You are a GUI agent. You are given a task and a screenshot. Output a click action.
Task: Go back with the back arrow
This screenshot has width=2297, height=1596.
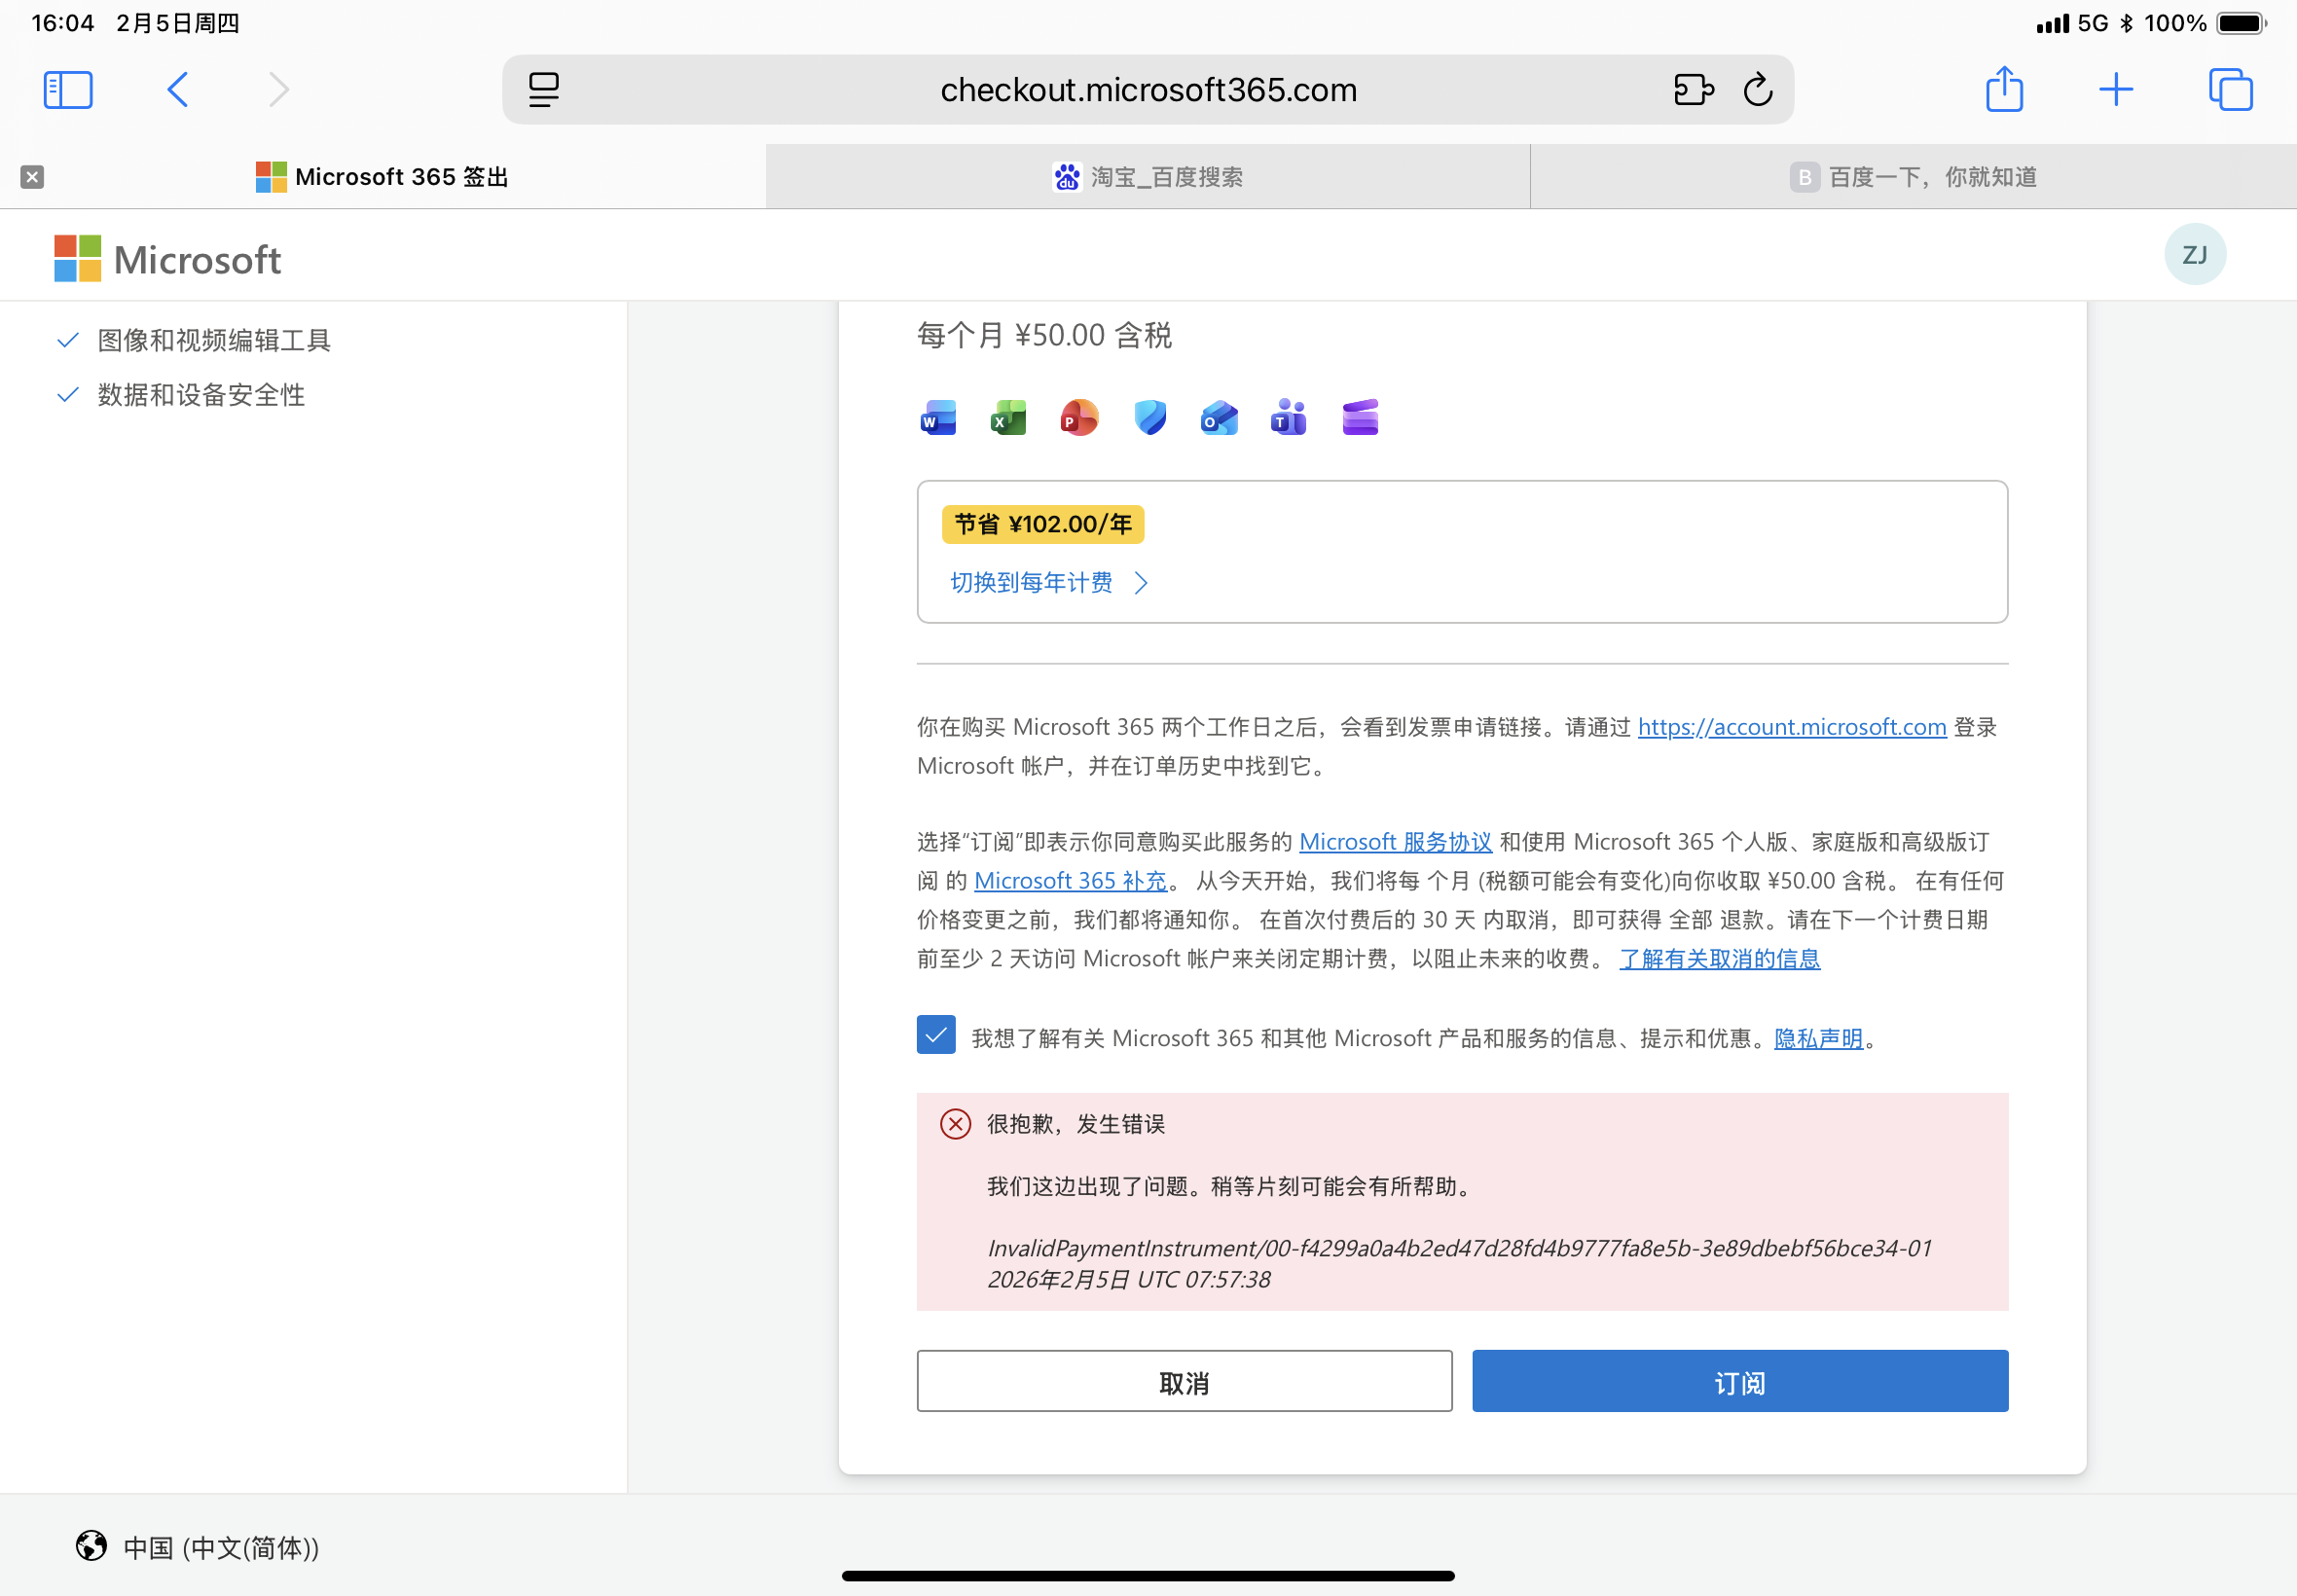pyautogui.click(x=178, y=90)
